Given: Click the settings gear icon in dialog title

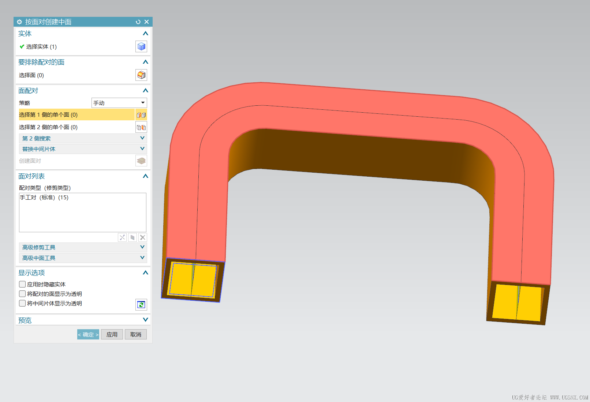Looking at the screenshot, I should pyautogui.click(x=19, y=22).
